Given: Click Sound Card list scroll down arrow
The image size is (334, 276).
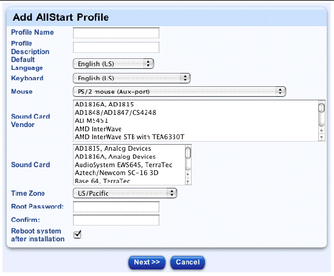Looking at the screenshot, I should pos(188,182).
